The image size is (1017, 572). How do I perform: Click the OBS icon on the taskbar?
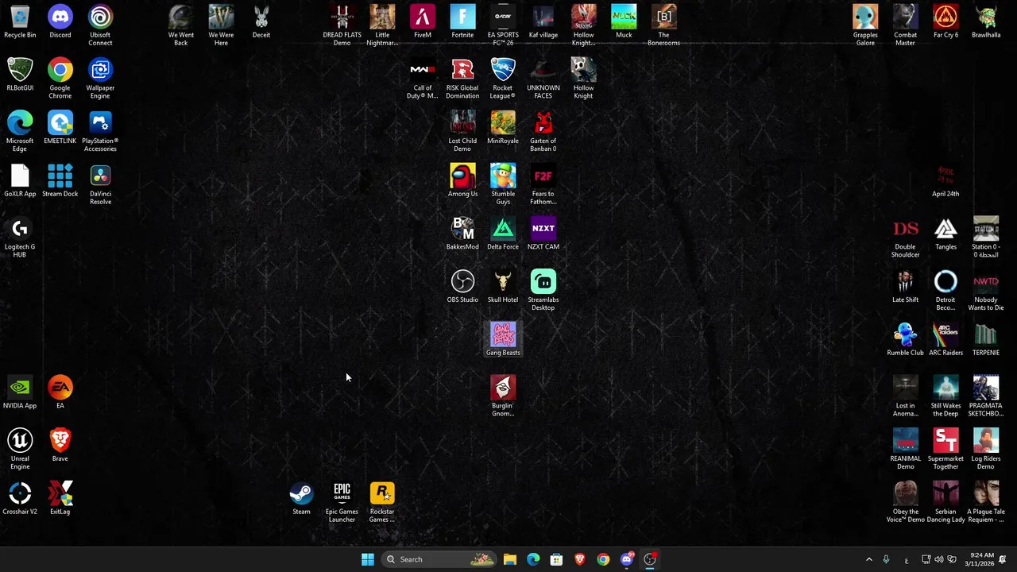[650, 559]
